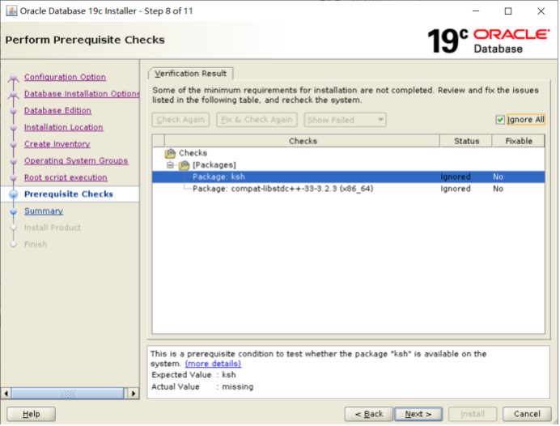Image resolution: width=560 pixels, height=426 pixels.
Task: Click the Ignored status of compat-libstdc++ row
Action: pos(456,189)
